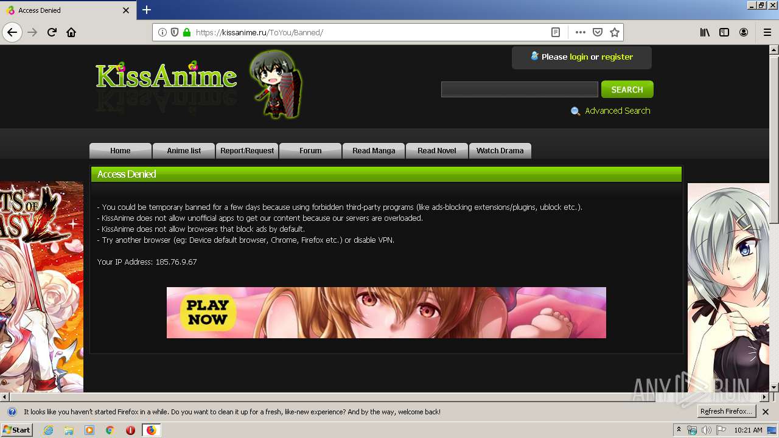This screenshot has height=438, width=779.
Task: Click the Refresh Firefox button
Action: coord(727,412)
